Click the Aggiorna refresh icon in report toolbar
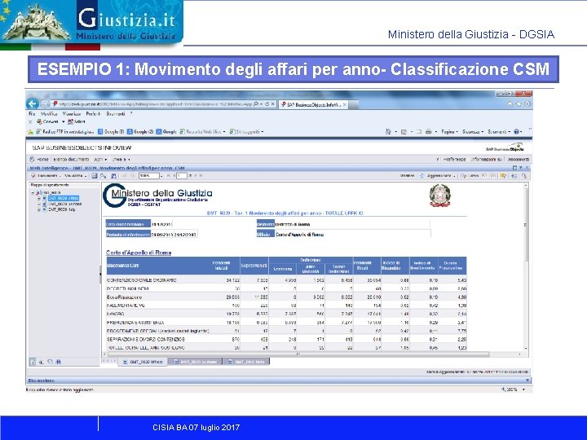The height and width of the screenshot is (440, 587). point(422,175)
